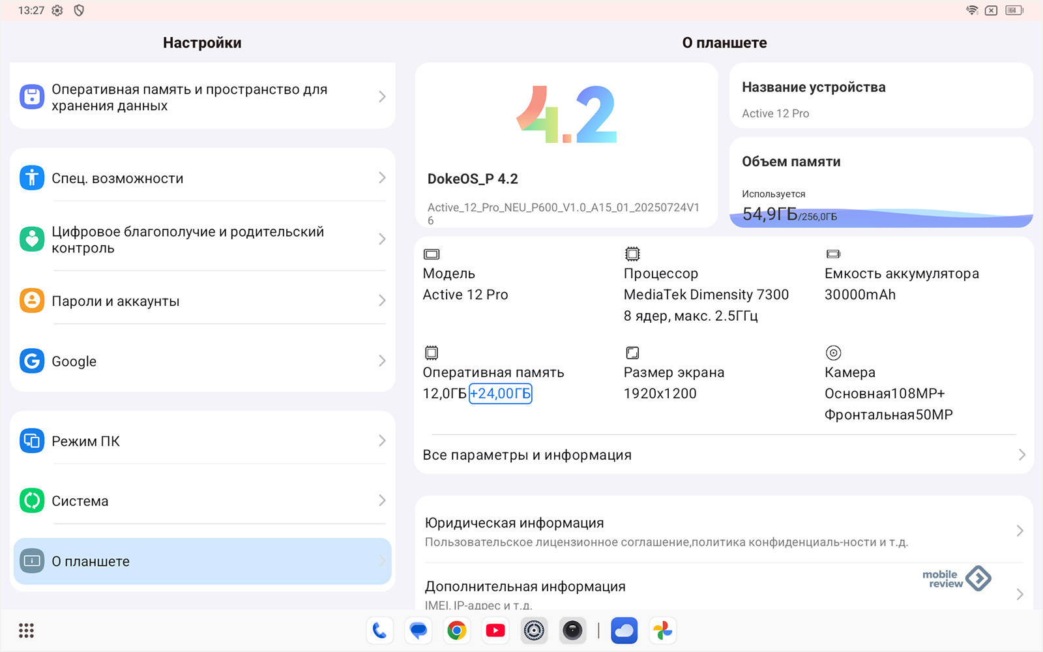This screenshot has width=1043, height=652.
Task: Select the Passwords and accounts entry
Action: 203,301
